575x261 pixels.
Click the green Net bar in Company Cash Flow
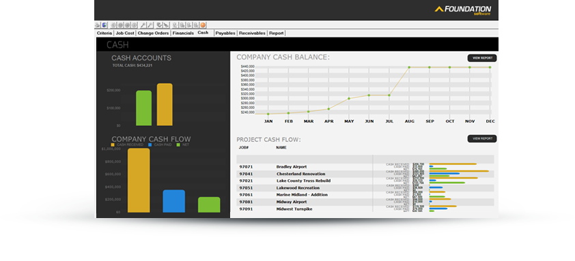(209, 204)
